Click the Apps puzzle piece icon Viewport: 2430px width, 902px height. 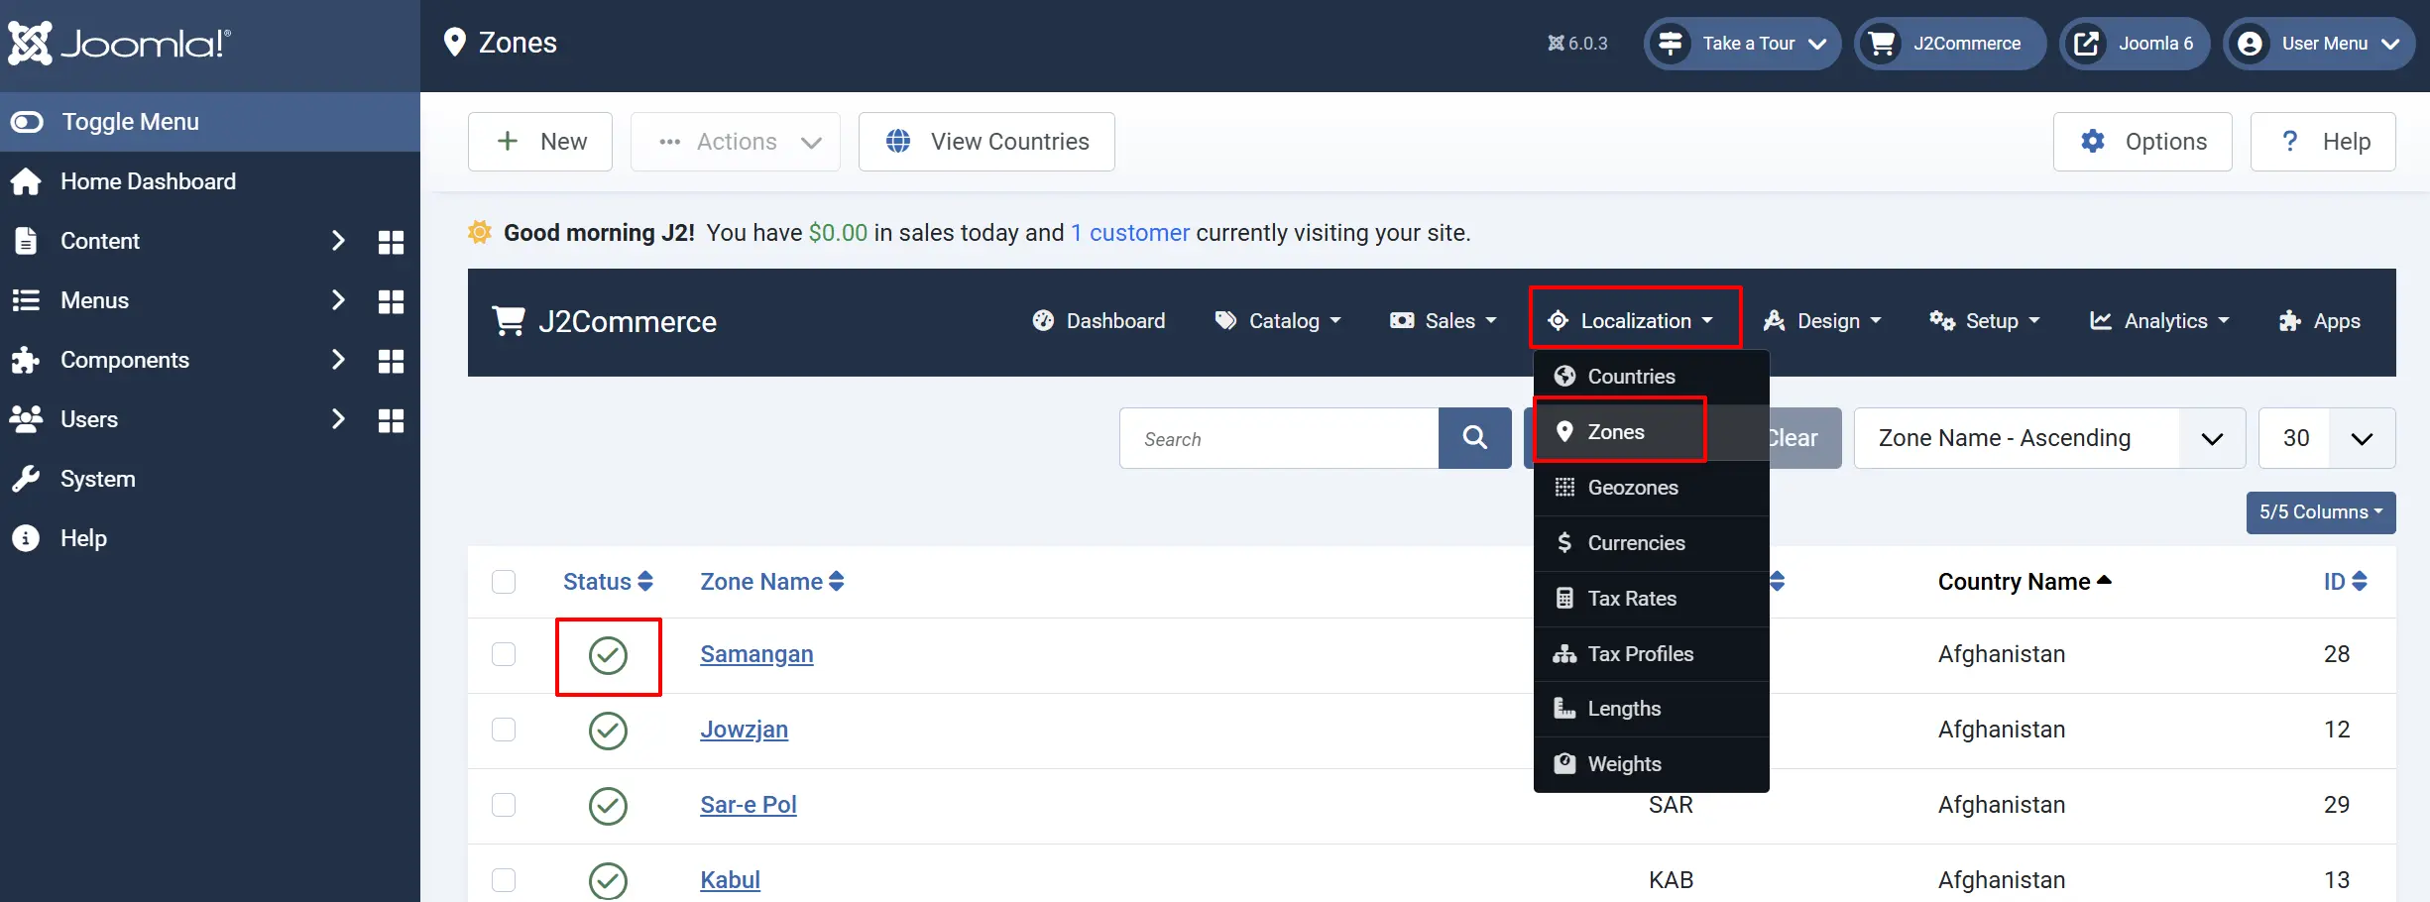[2290, 321]
